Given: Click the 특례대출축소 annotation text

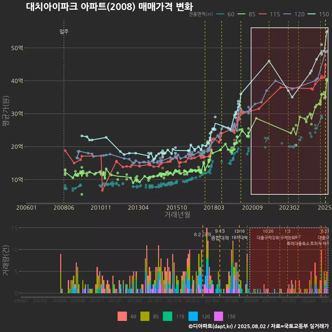Looking at the screenshot, I should tap(298, 243).
